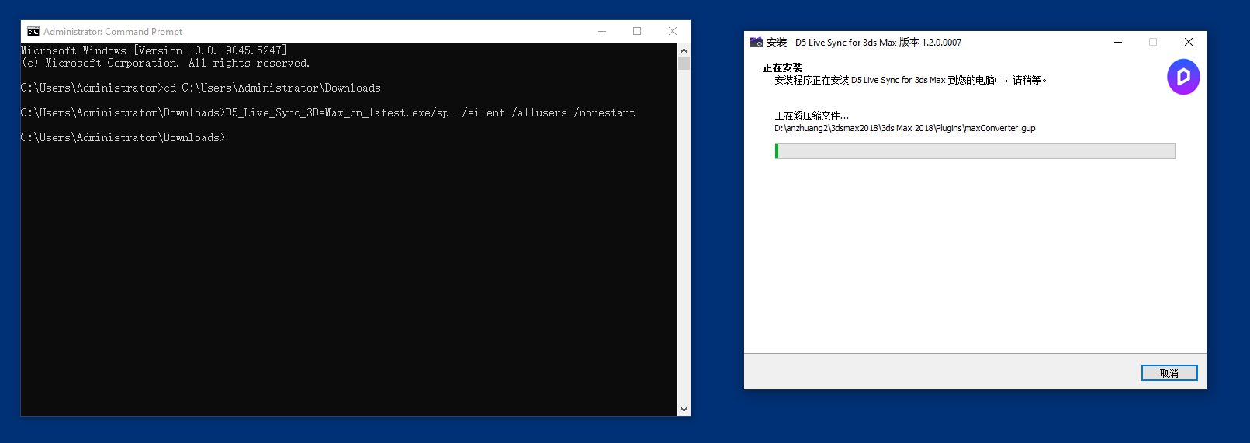The width and height of the screenshot is (1250, 443).
Task: Close the D5 Live Sync installer window
Action: click(x=1189, y=43)
